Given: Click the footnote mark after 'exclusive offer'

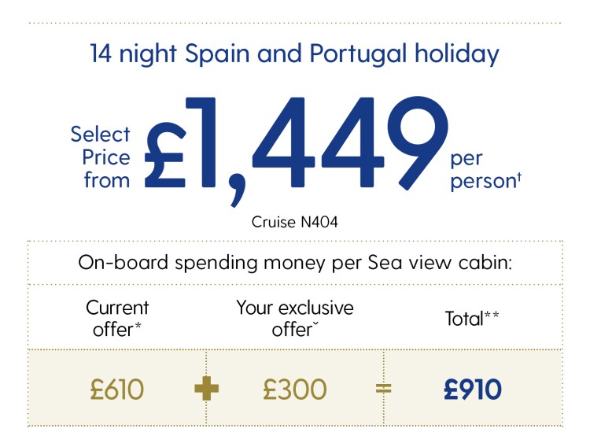Looking at the screenshot, I should coord(315,323).
